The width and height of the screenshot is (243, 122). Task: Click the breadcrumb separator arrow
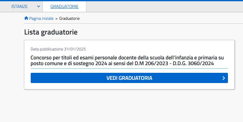tap(56, 19)
